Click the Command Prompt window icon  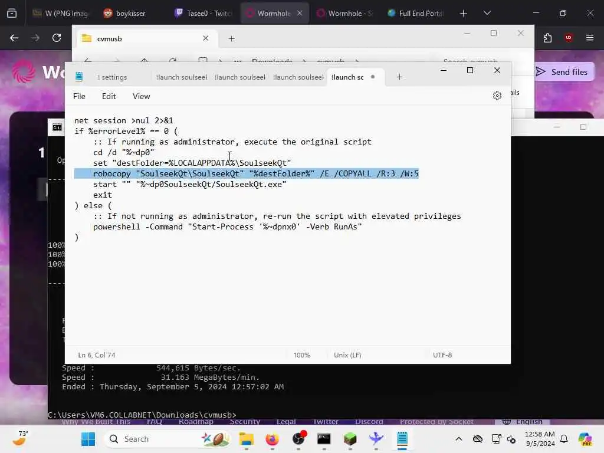click(x=57, y=127)
